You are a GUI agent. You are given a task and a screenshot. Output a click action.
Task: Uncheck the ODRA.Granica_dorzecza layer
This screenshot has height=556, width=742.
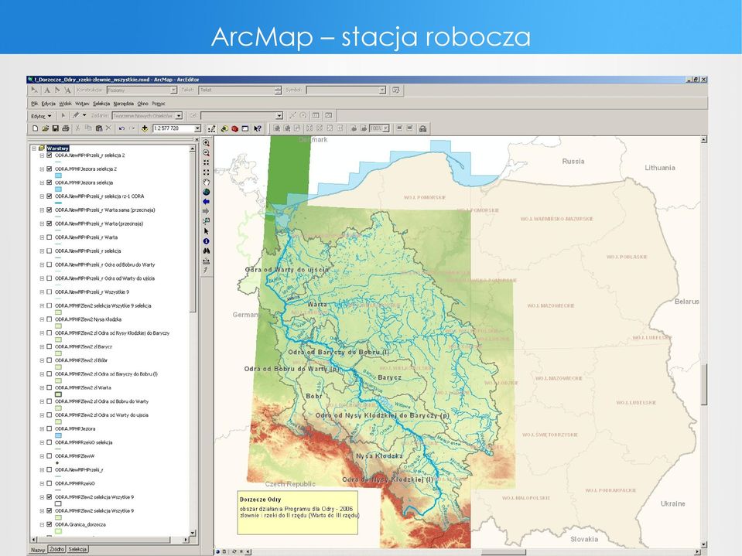pyautogui.click(x=50, y=524)
